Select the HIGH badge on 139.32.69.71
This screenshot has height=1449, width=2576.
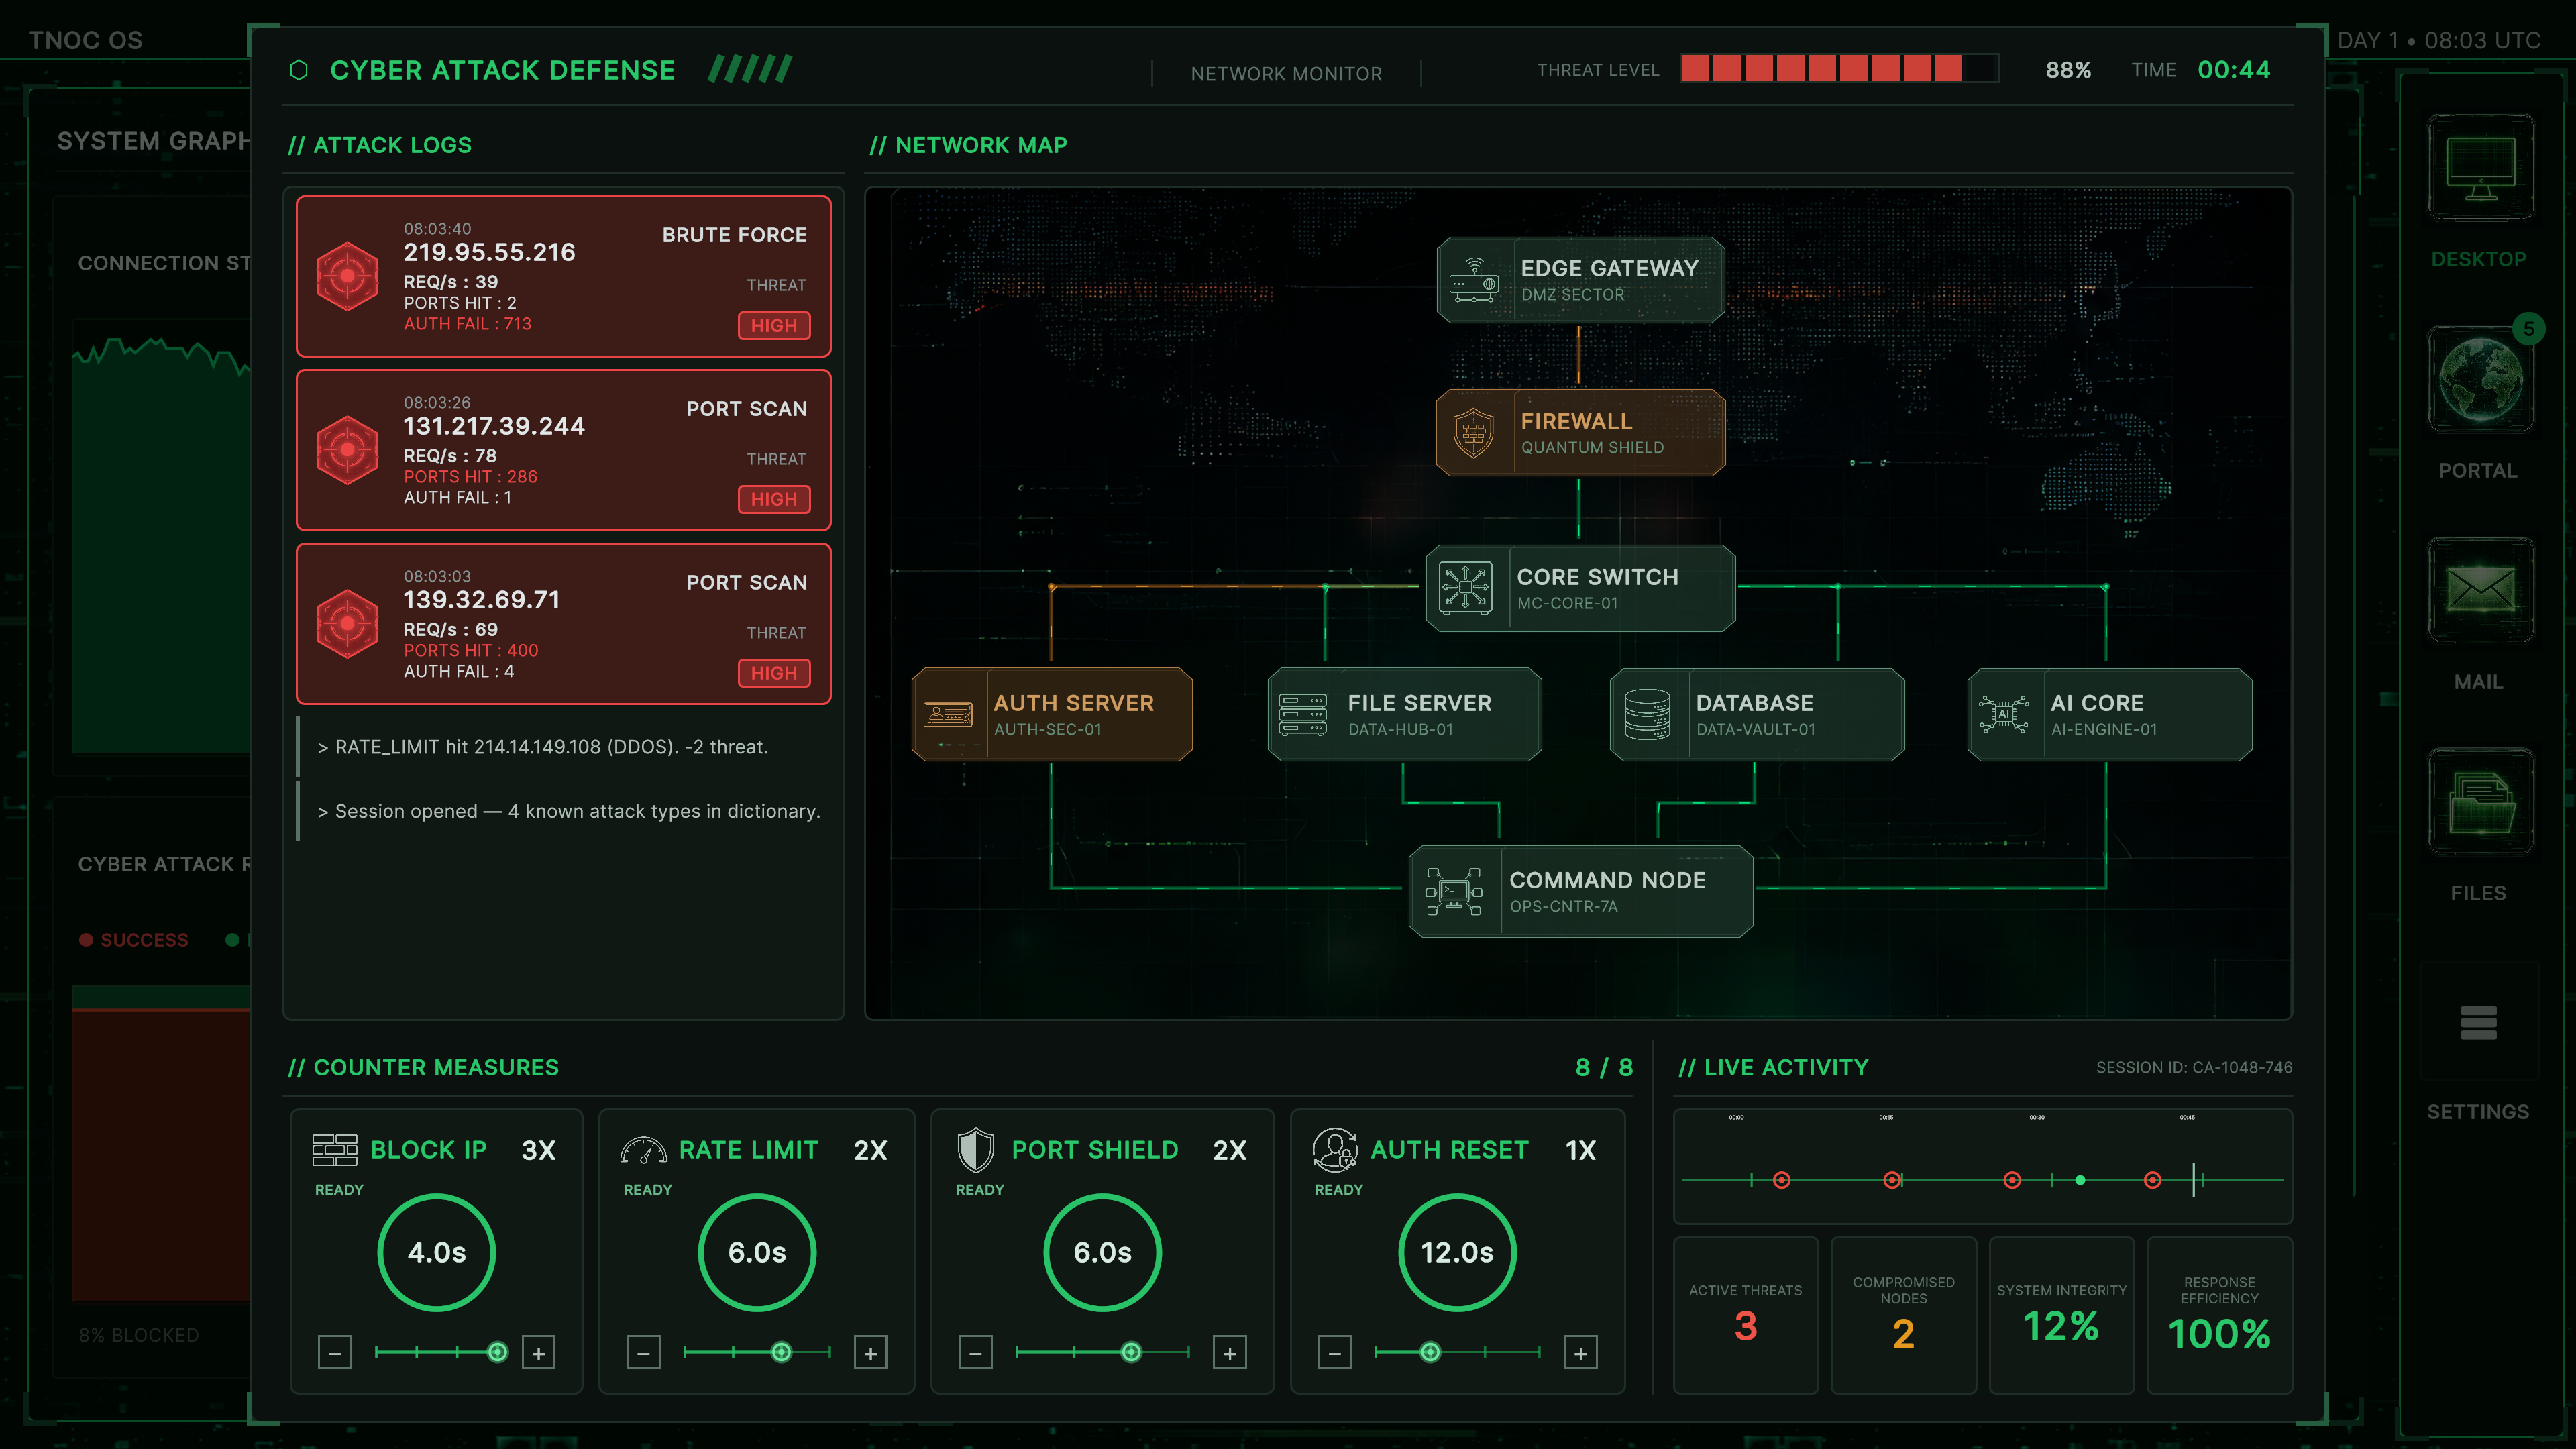point(774,673)
